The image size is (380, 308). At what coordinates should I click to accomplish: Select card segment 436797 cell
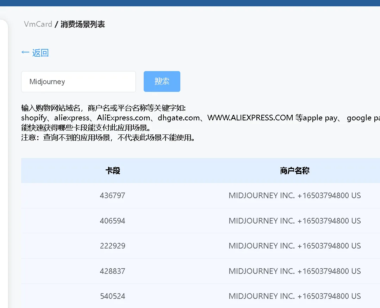(x=113, y=196)
